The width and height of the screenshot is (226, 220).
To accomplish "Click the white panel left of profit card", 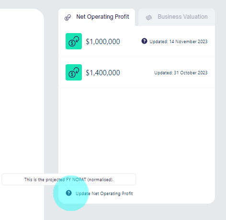I will (x=22, y=90).
